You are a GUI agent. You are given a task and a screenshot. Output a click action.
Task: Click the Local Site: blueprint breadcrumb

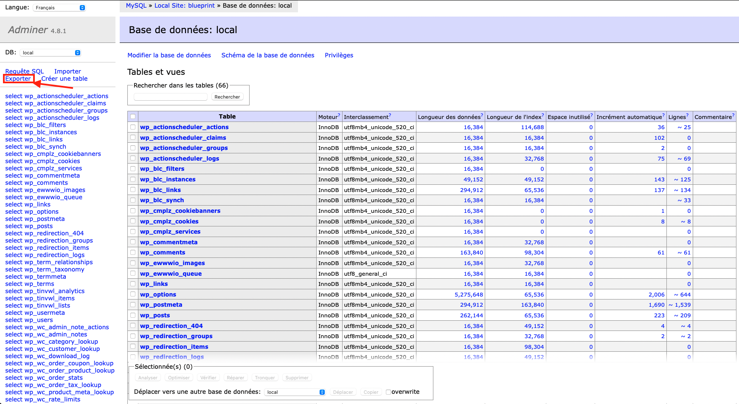[185, 6]
